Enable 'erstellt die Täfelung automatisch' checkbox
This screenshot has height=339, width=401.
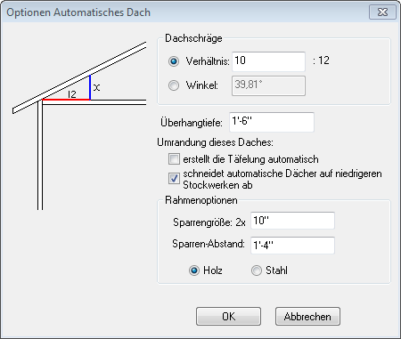click(174, 159)
